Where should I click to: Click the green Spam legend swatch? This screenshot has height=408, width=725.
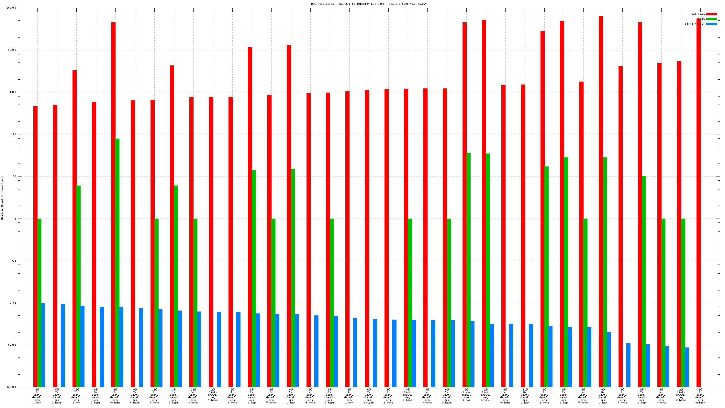[711, 19]
